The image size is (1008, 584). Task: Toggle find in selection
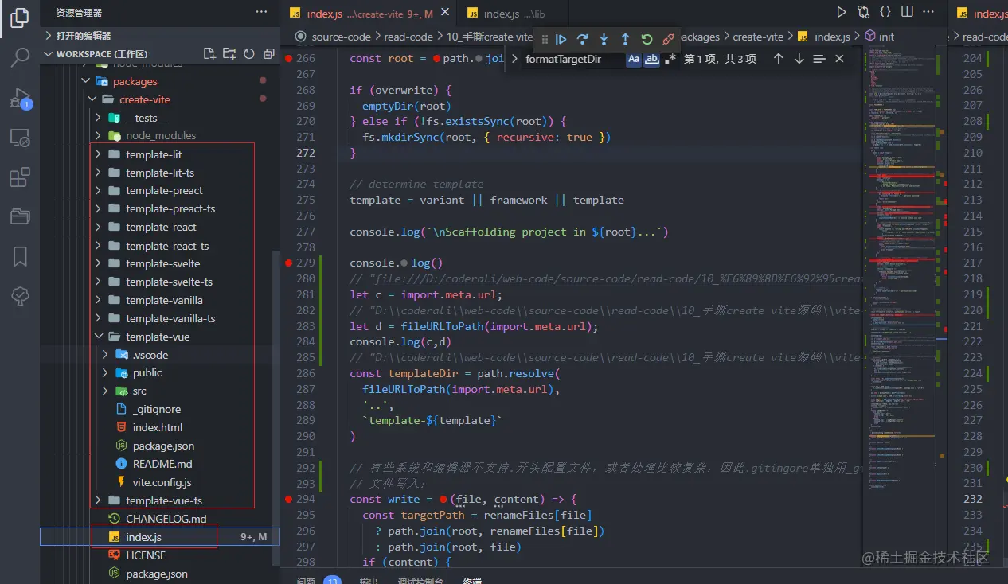tap(819, 59)
